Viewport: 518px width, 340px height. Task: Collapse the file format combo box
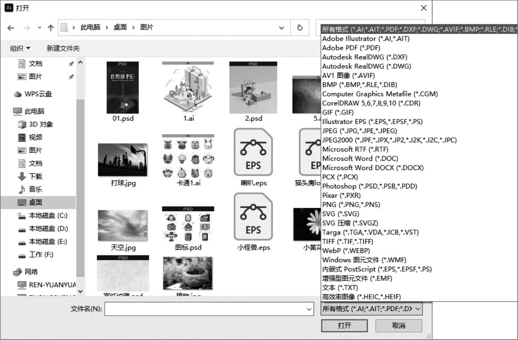click(x=418, y=309)
